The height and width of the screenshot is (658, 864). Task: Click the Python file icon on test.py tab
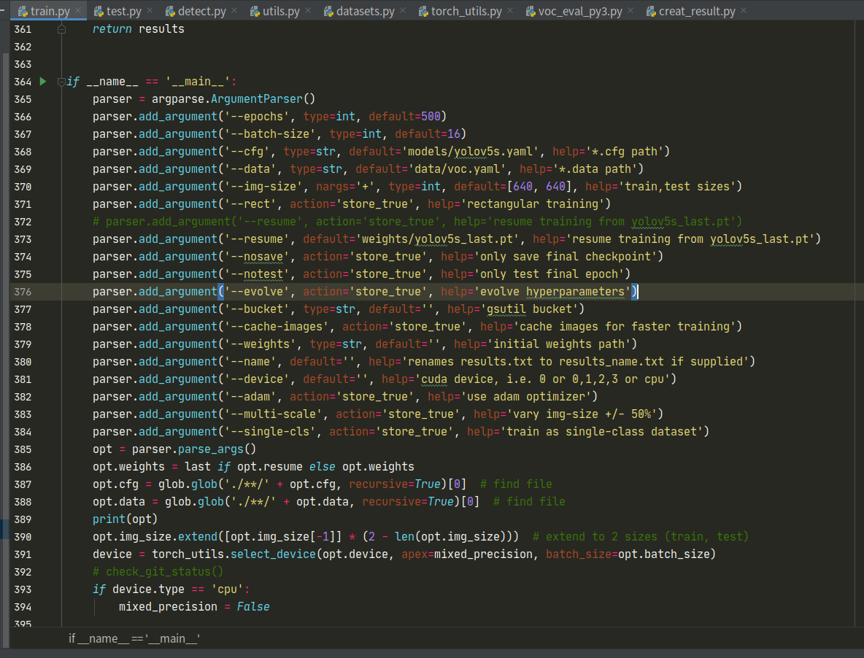click(99, 11)
